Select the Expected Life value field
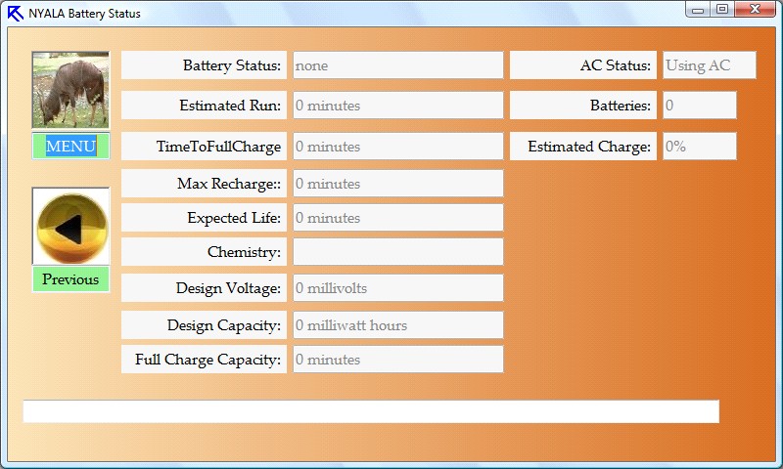The height and width of the screenshot is (469, 783). point(397,218)
